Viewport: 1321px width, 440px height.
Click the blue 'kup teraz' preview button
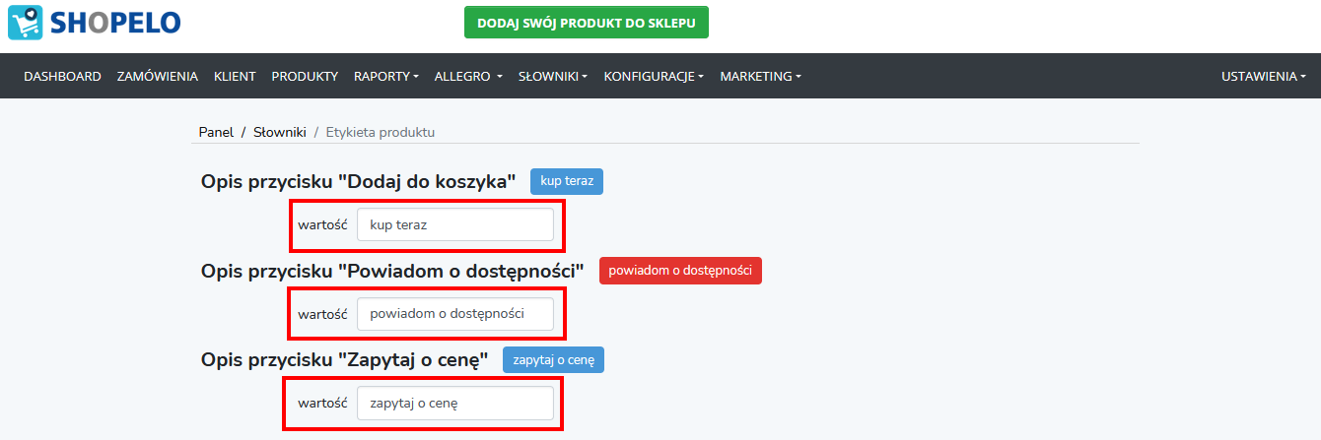(x=567, y=181)
